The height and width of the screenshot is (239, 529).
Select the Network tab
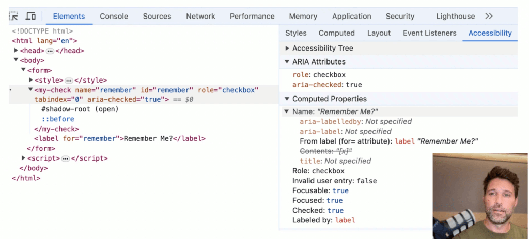pyautogui.click(x=200, y=16)
